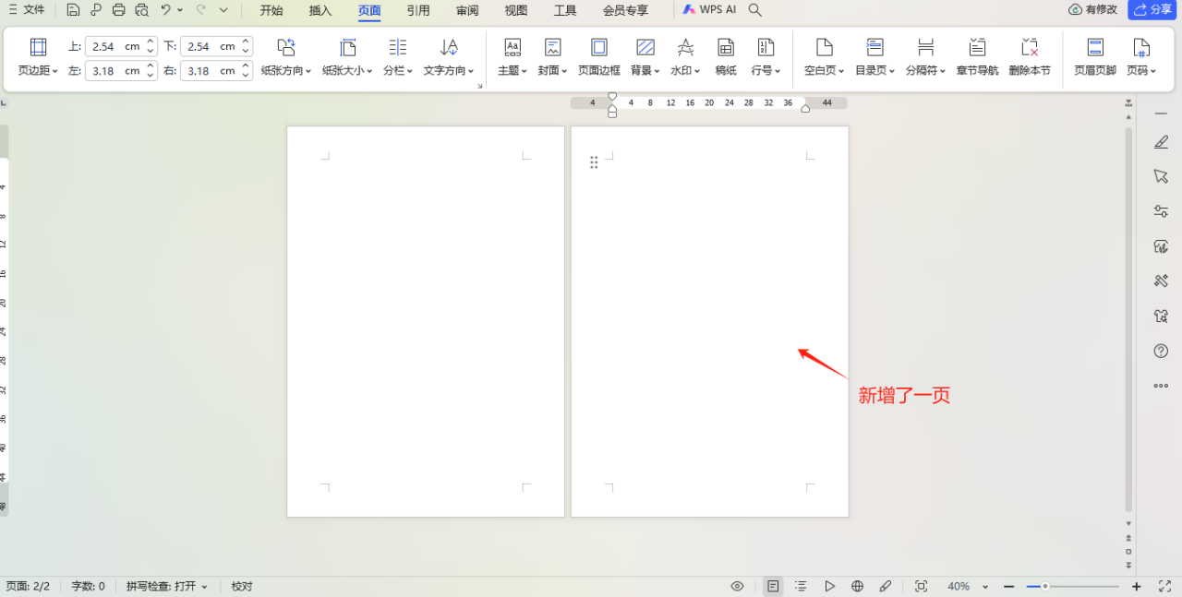Screen dimensions: 1182x597
Task: Click the paragraph drag handle on page two
Action: 594,162
